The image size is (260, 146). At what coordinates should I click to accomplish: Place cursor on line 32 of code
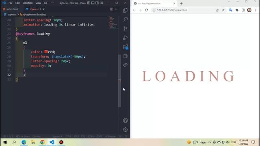(61, 75)
